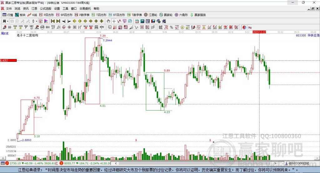Viewport: 320px width, 173px height.
Task: Open the calendar date icon
Action: pyautogui.click(x=137, y=21)
